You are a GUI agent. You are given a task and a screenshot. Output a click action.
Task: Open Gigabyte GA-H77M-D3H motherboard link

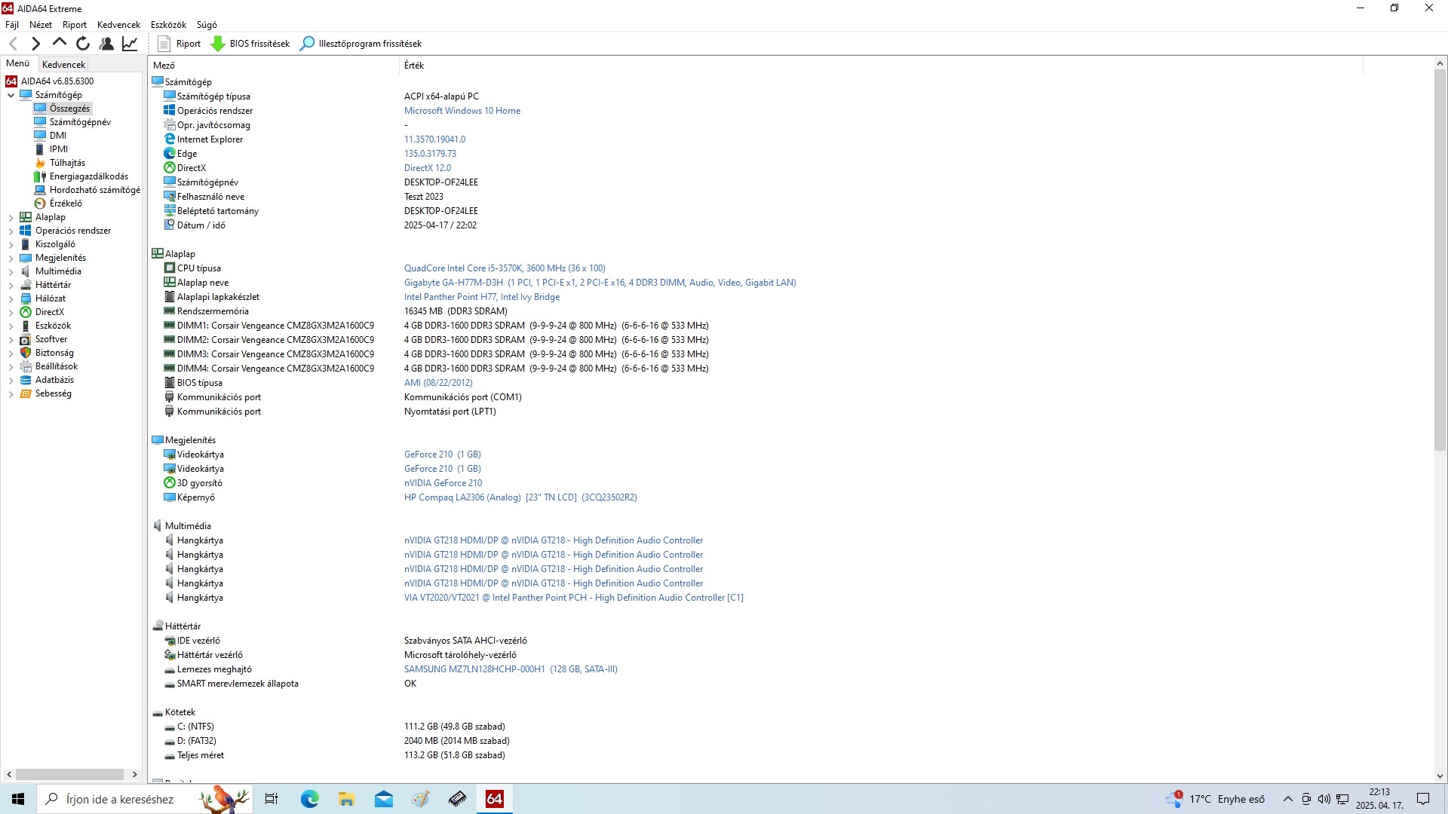[600, 283]
